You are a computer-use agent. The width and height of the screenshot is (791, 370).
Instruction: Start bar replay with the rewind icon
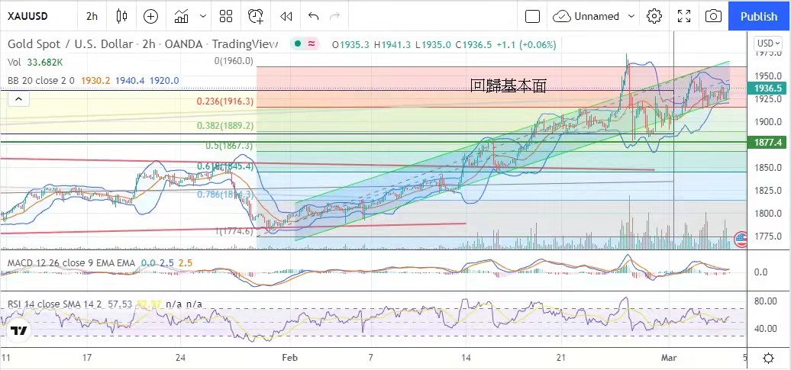(x=286, y=16)
